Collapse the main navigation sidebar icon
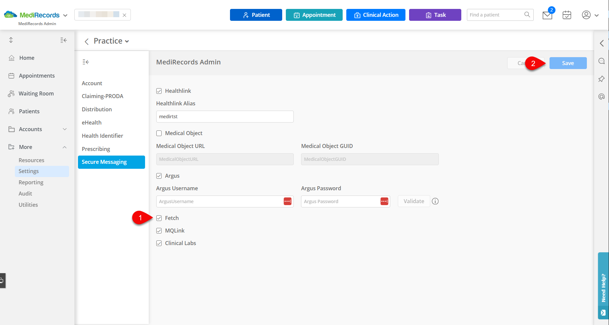Image resolution: width=609 pixels, height=325 pixels. (x=63, y=40)
